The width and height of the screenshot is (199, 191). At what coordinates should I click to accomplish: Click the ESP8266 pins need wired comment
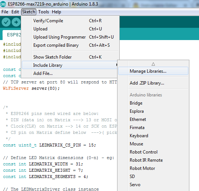pos(52,113)
